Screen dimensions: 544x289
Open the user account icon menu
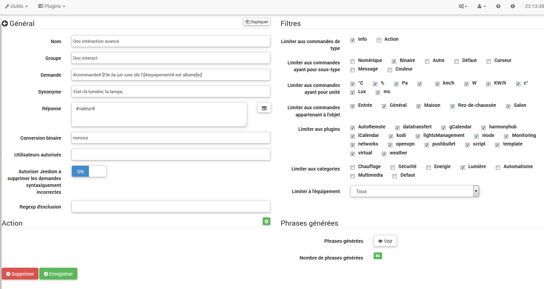coord(481,6)
